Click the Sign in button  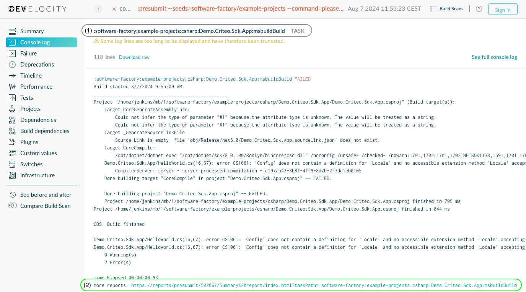[x=502, y=10]
